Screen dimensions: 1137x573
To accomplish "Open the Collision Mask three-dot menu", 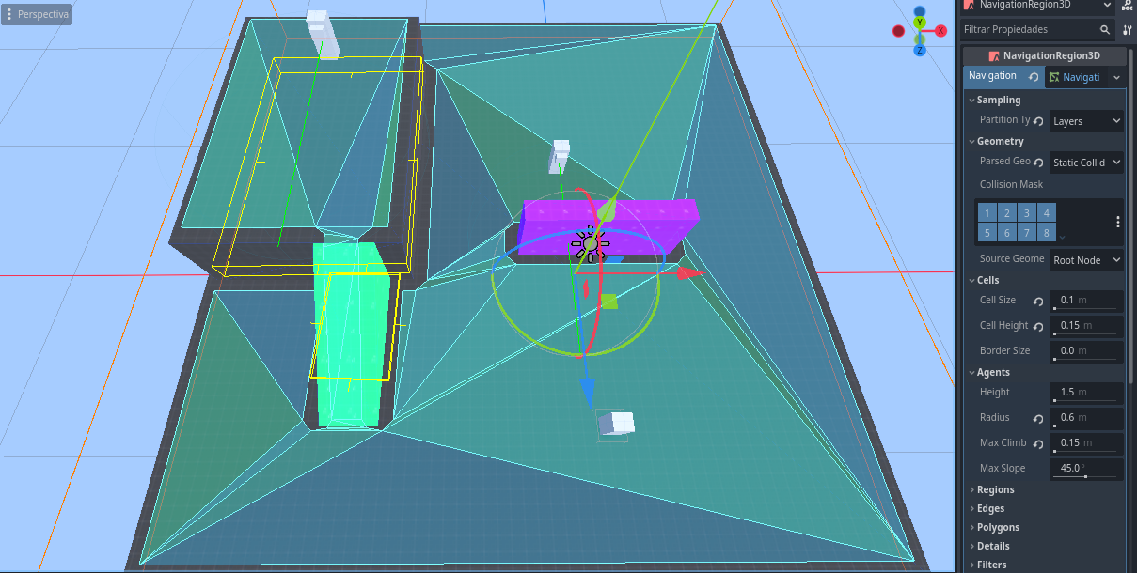I will [x=1117, y=223].
